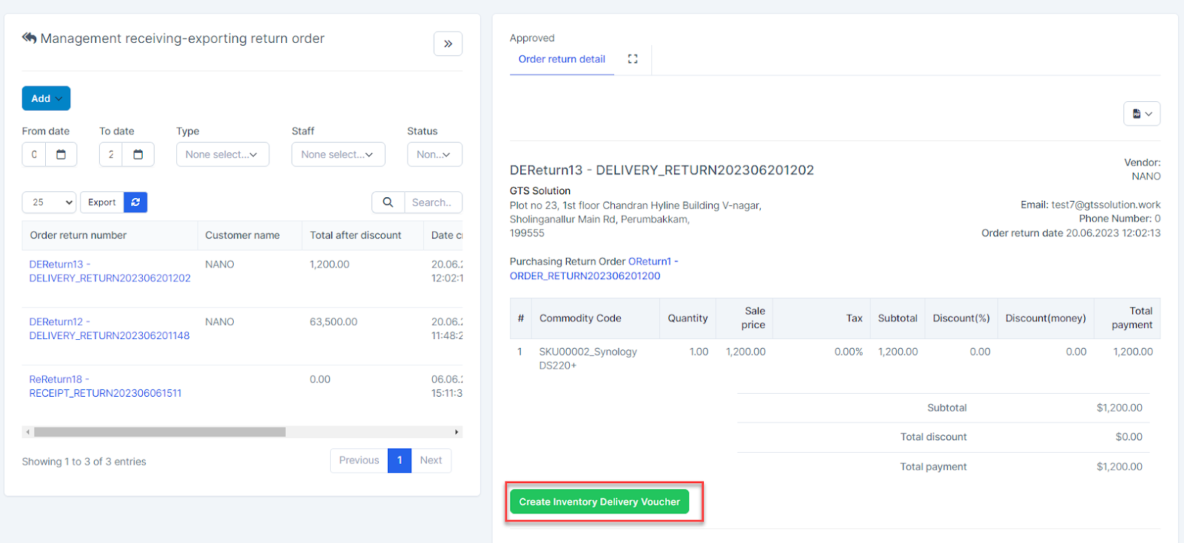Expand the Type filter dropdown
The image size is (1184, 543).
click(222, 154)
